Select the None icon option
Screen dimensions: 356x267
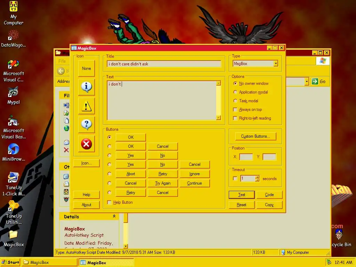point(86,68)
